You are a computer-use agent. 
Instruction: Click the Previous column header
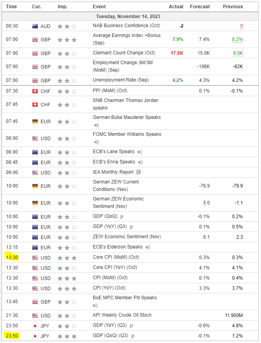pos(233,7)
